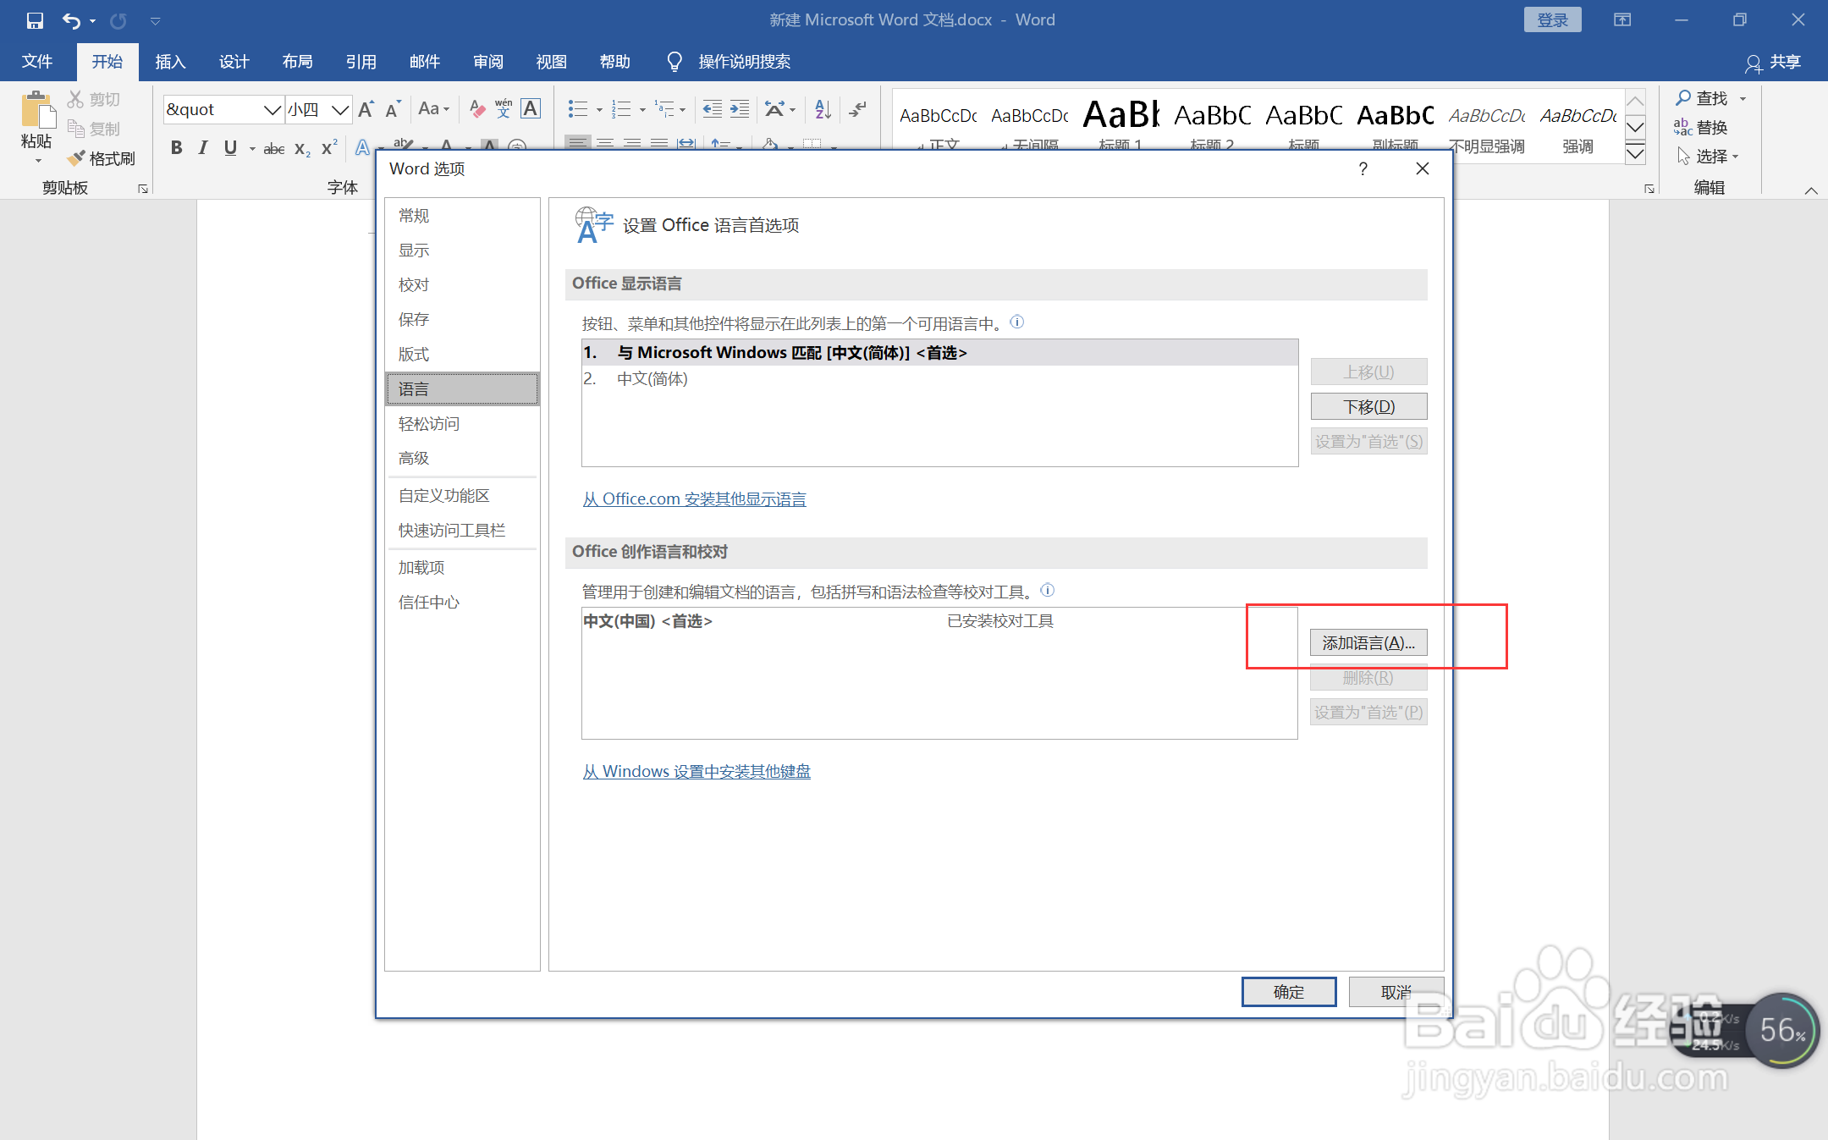Switch to the 布局 (Layout) tab
Image resolution: width=1828 pixels, height=1140 pixels.
(297, 62)
